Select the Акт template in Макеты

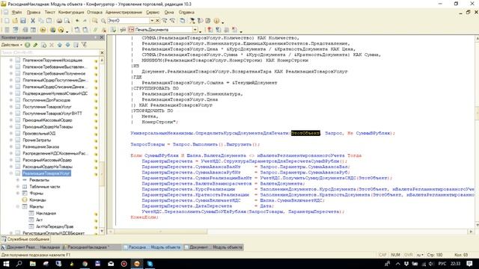39,220
